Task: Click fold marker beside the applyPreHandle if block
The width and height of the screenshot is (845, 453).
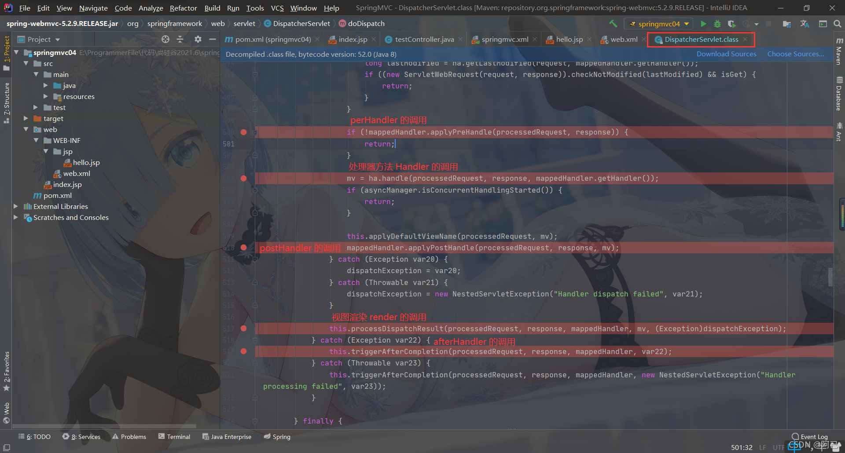Action: click(255, 132)
